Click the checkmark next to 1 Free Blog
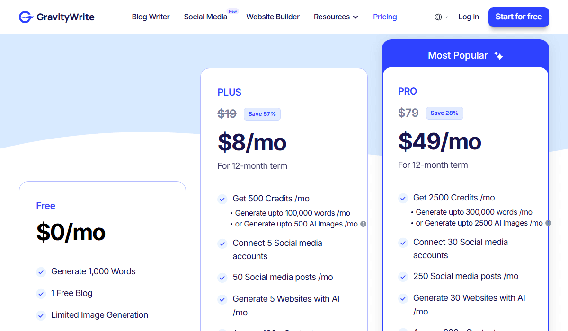The height and width of the screenshot is (331, 568). [41, 294]
